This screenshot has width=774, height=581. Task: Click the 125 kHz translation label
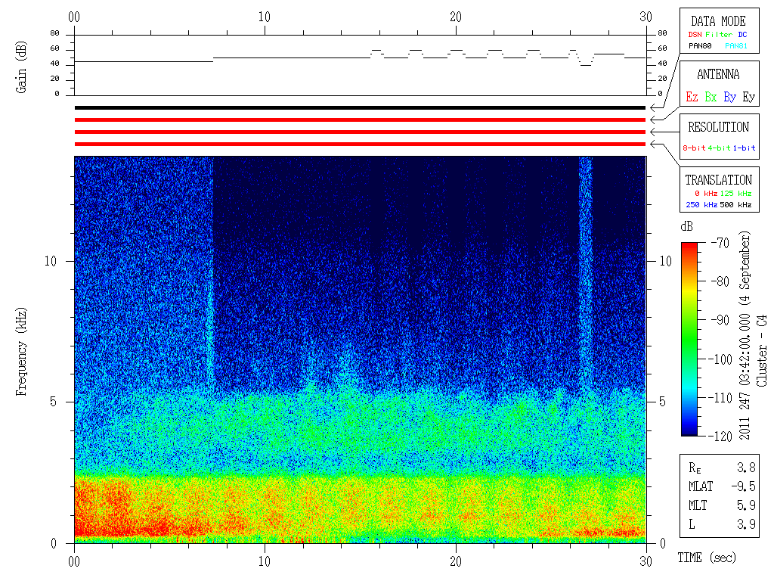coord(735,193)
